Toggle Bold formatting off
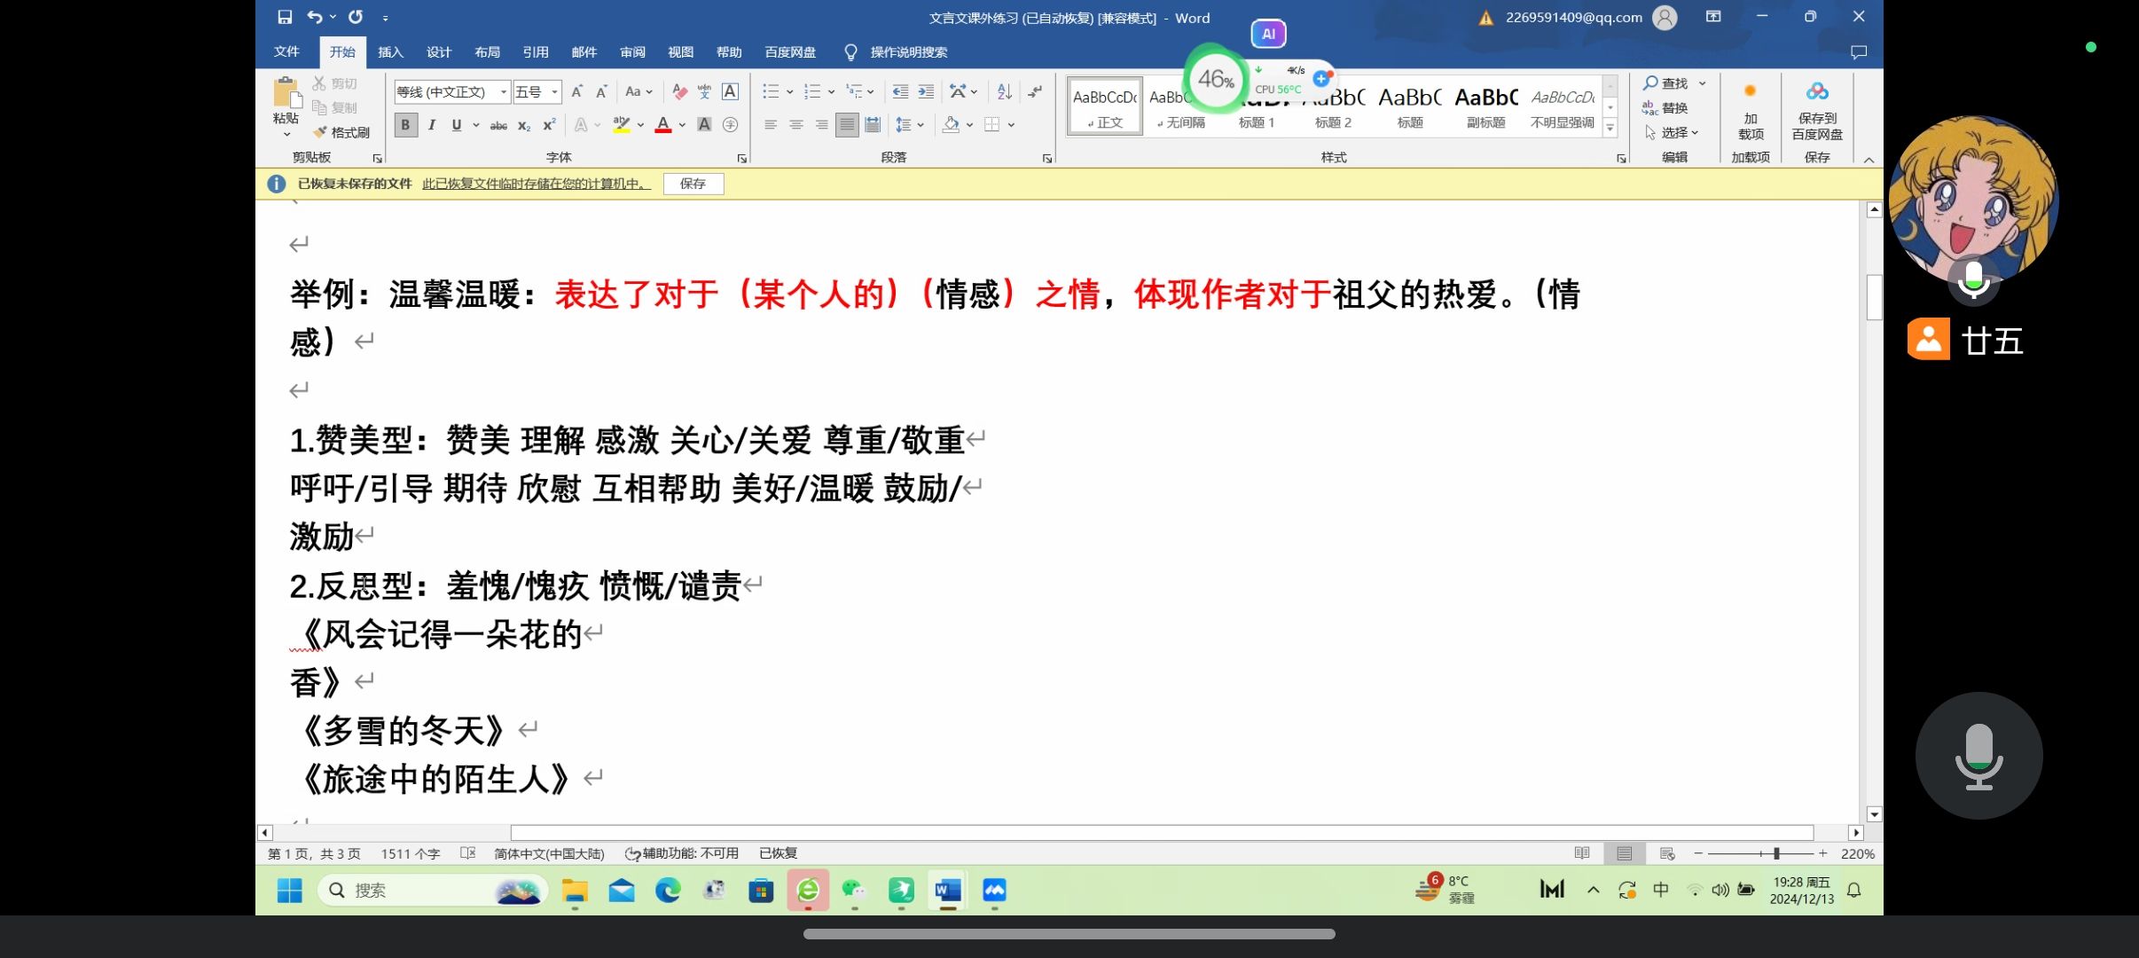 pyautogui.click(x=405, y=125)
